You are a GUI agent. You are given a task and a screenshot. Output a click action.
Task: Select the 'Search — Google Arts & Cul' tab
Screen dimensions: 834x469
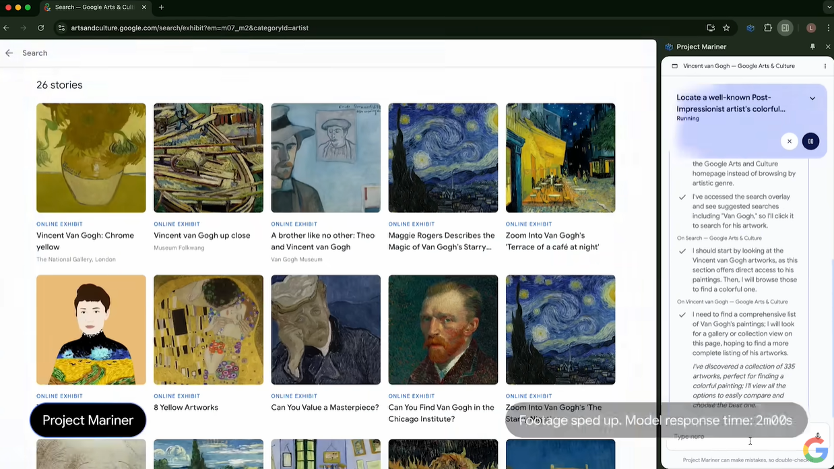[94, 7]
